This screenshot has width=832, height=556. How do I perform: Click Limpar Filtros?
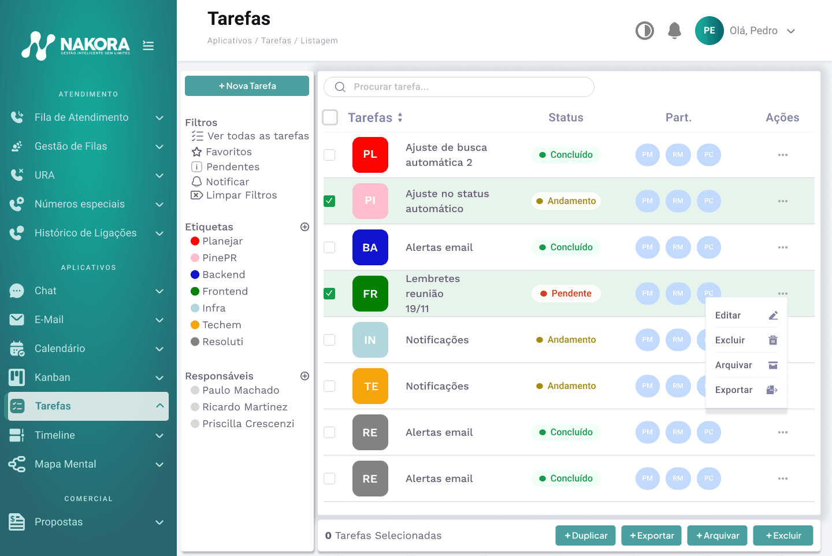234,195
